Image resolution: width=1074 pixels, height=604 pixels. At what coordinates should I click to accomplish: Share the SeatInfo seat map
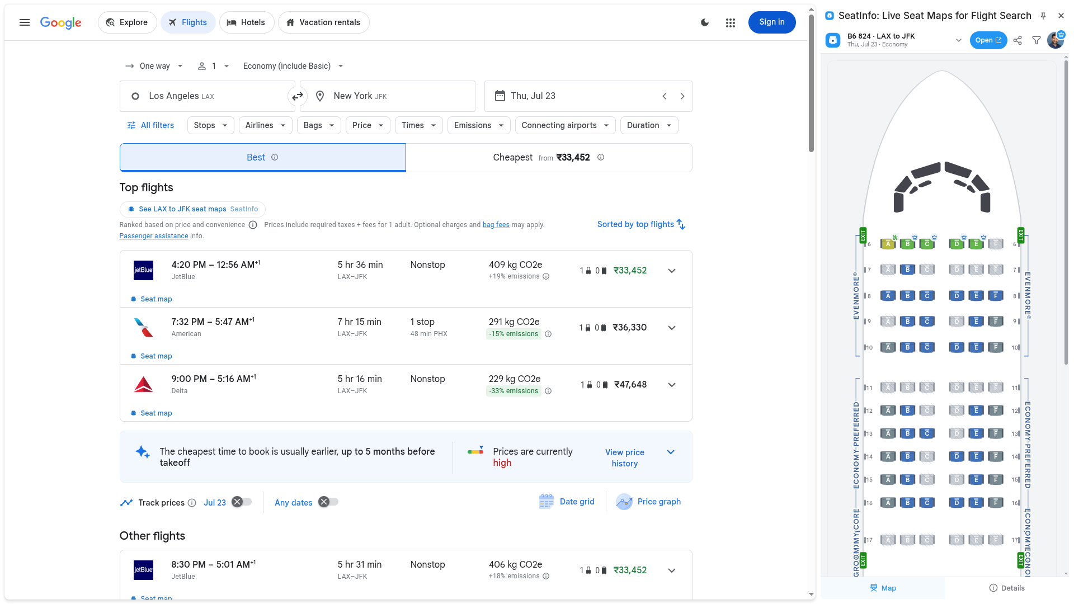[1018, 40]
